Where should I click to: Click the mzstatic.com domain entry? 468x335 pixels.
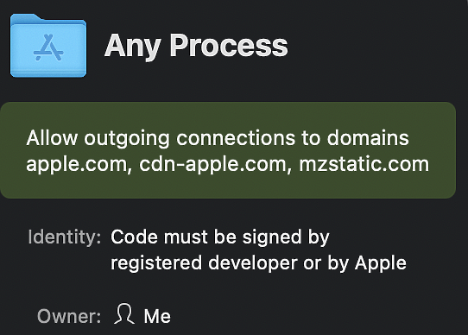[x=364, y=164]
